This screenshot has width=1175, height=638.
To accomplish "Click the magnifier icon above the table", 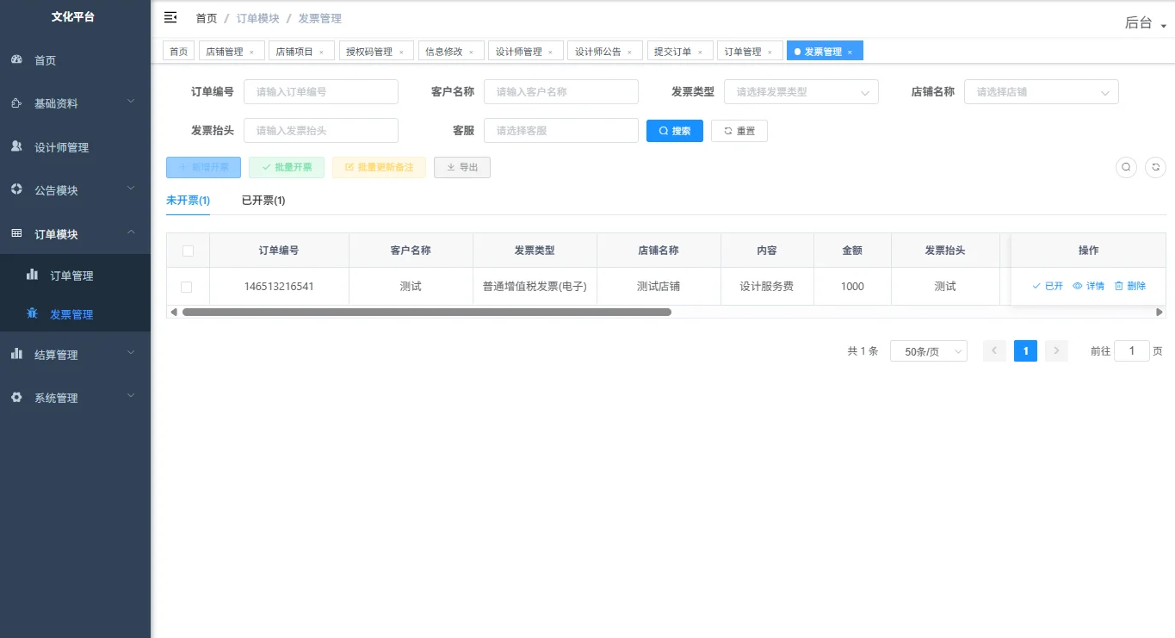I will click(x=1126, y=167).
